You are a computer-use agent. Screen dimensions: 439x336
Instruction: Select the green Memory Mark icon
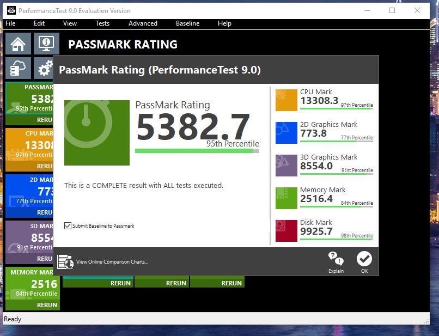tap(286, 198)
